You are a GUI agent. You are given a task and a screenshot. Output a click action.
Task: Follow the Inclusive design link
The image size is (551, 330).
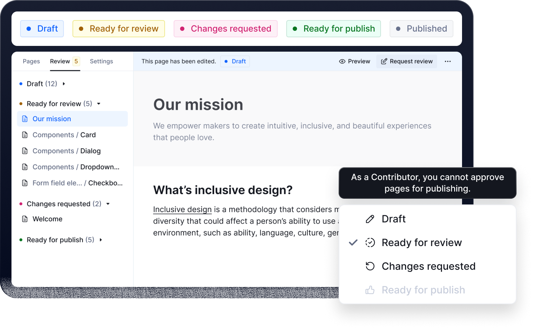(182, 209)
